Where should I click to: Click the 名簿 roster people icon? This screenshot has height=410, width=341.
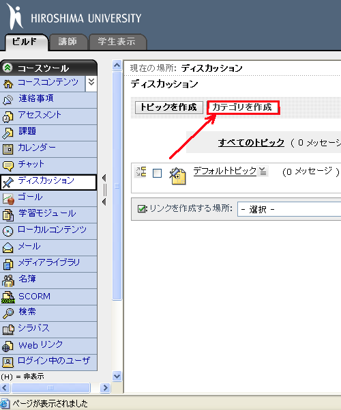[8, 281]
